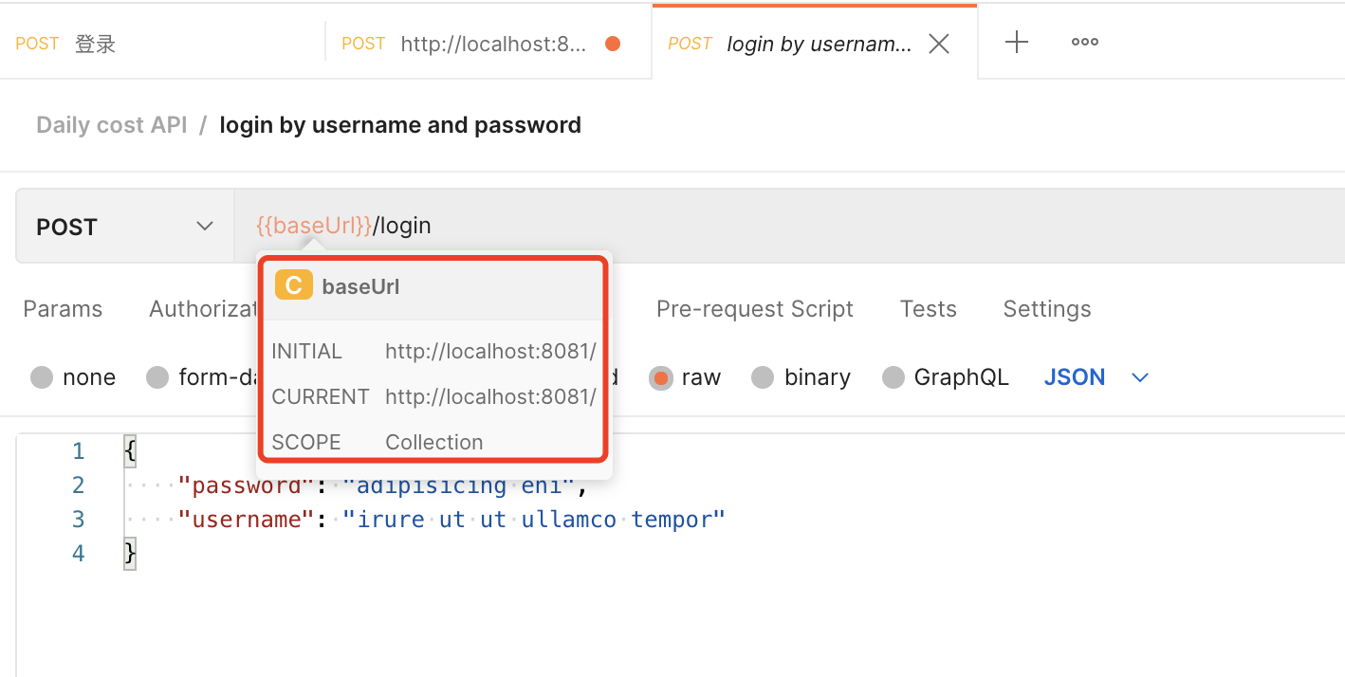Choose the binary body option
The width and height of the screenshot is (1345, 677).
tap(763, 377)
